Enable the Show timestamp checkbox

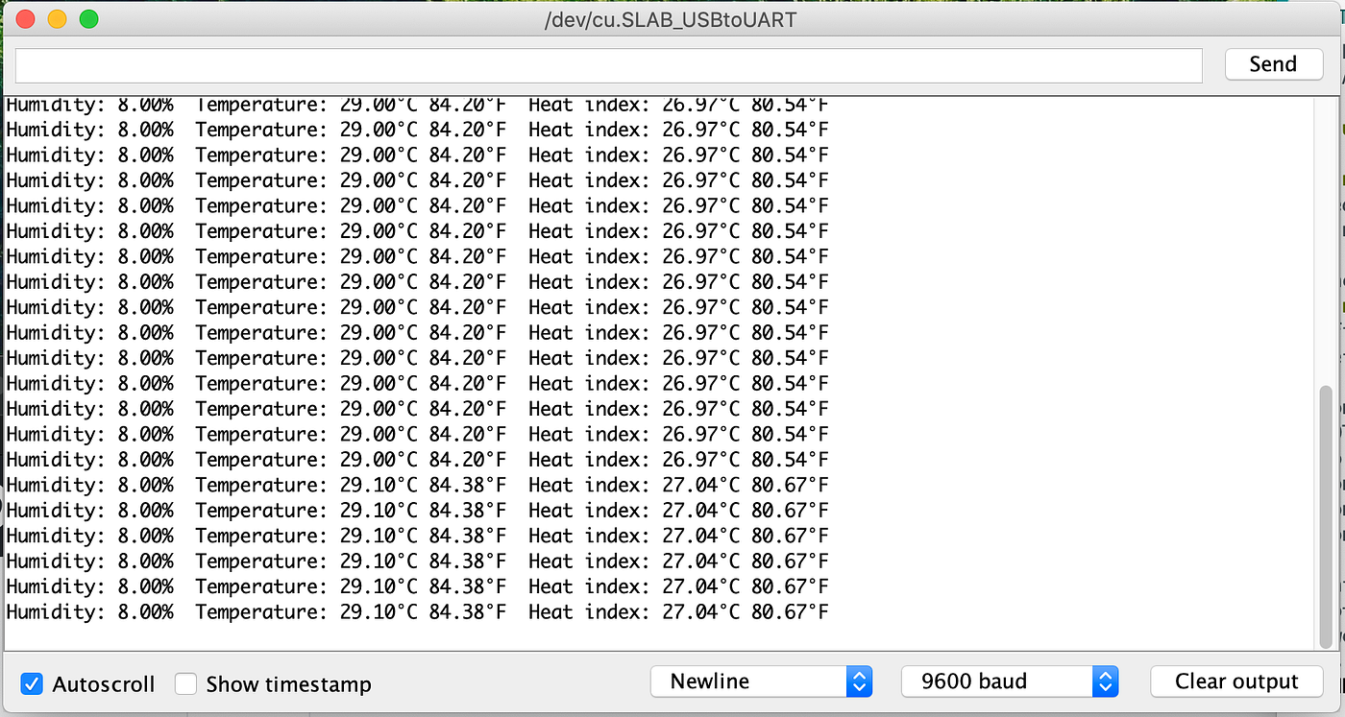pyautogui.click(x=183, y=683)
